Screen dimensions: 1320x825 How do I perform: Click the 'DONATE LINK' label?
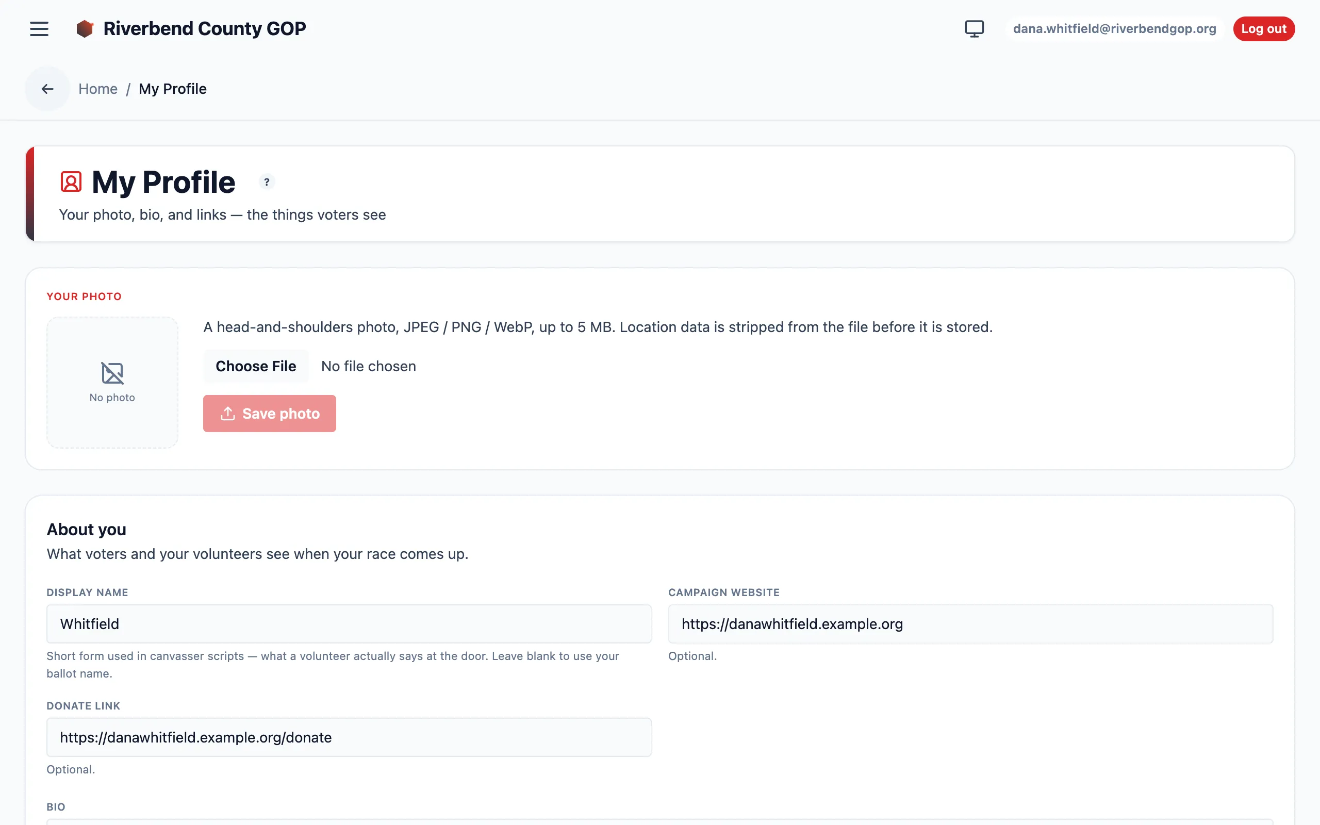pos(84,706)
